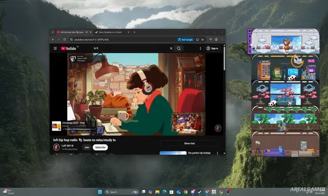
Task: Sign in to YouTube
Action: tap(213, 48)
